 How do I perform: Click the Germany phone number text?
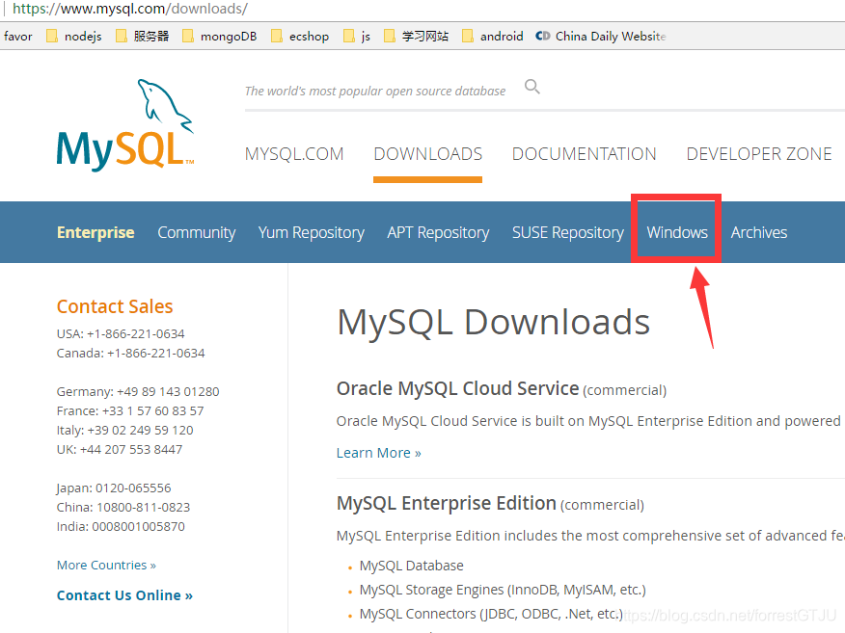(x=138, y=391)
